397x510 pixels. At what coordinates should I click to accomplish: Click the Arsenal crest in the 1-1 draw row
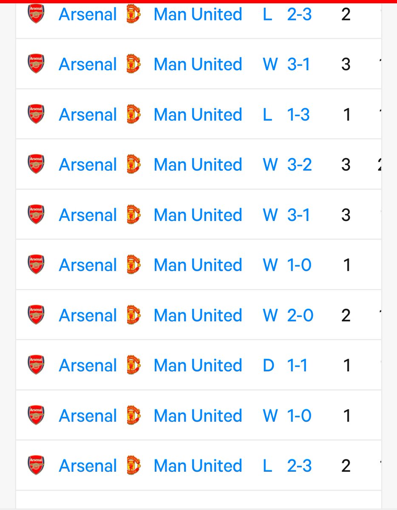[x=36, y=365]
